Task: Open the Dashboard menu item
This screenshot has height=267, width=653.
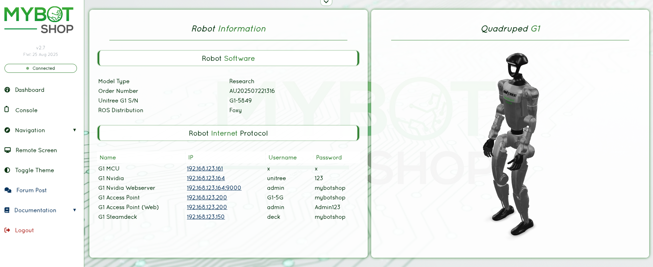Action: pos(30,90)
